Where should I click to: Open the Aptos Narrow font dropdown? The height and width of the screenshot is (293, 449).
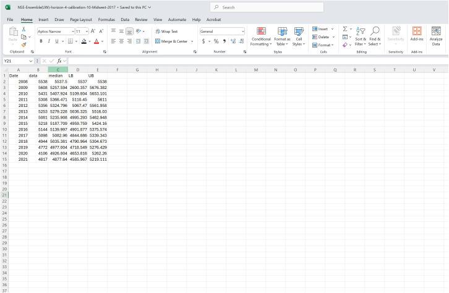coord(71,31)
